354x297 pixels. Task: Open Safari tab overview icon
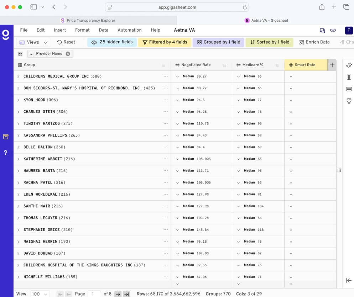tap(346, 7)
